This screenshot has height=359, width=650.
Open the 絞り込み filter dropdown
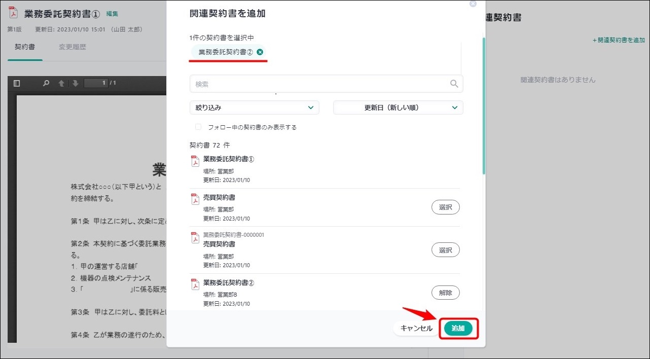(x=254, y=107)
